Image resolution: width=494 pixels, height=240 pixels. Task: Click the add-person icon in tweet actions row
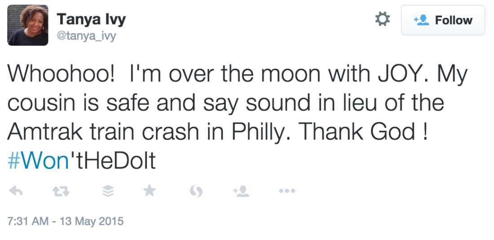click(x=241, y=192)
